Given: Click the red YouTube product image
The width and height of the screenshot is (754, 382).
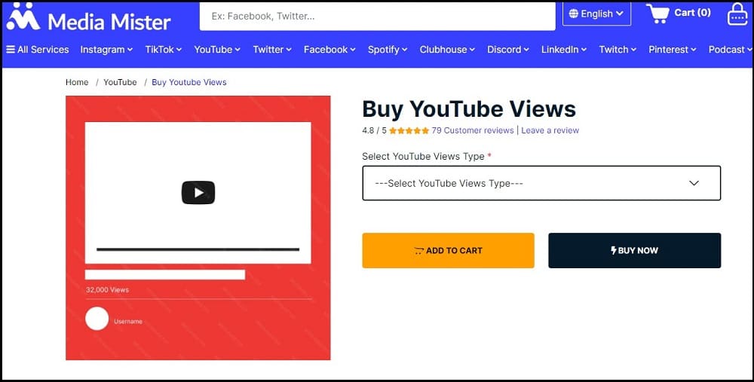Looking at the screenshot, I should [198, 228].
